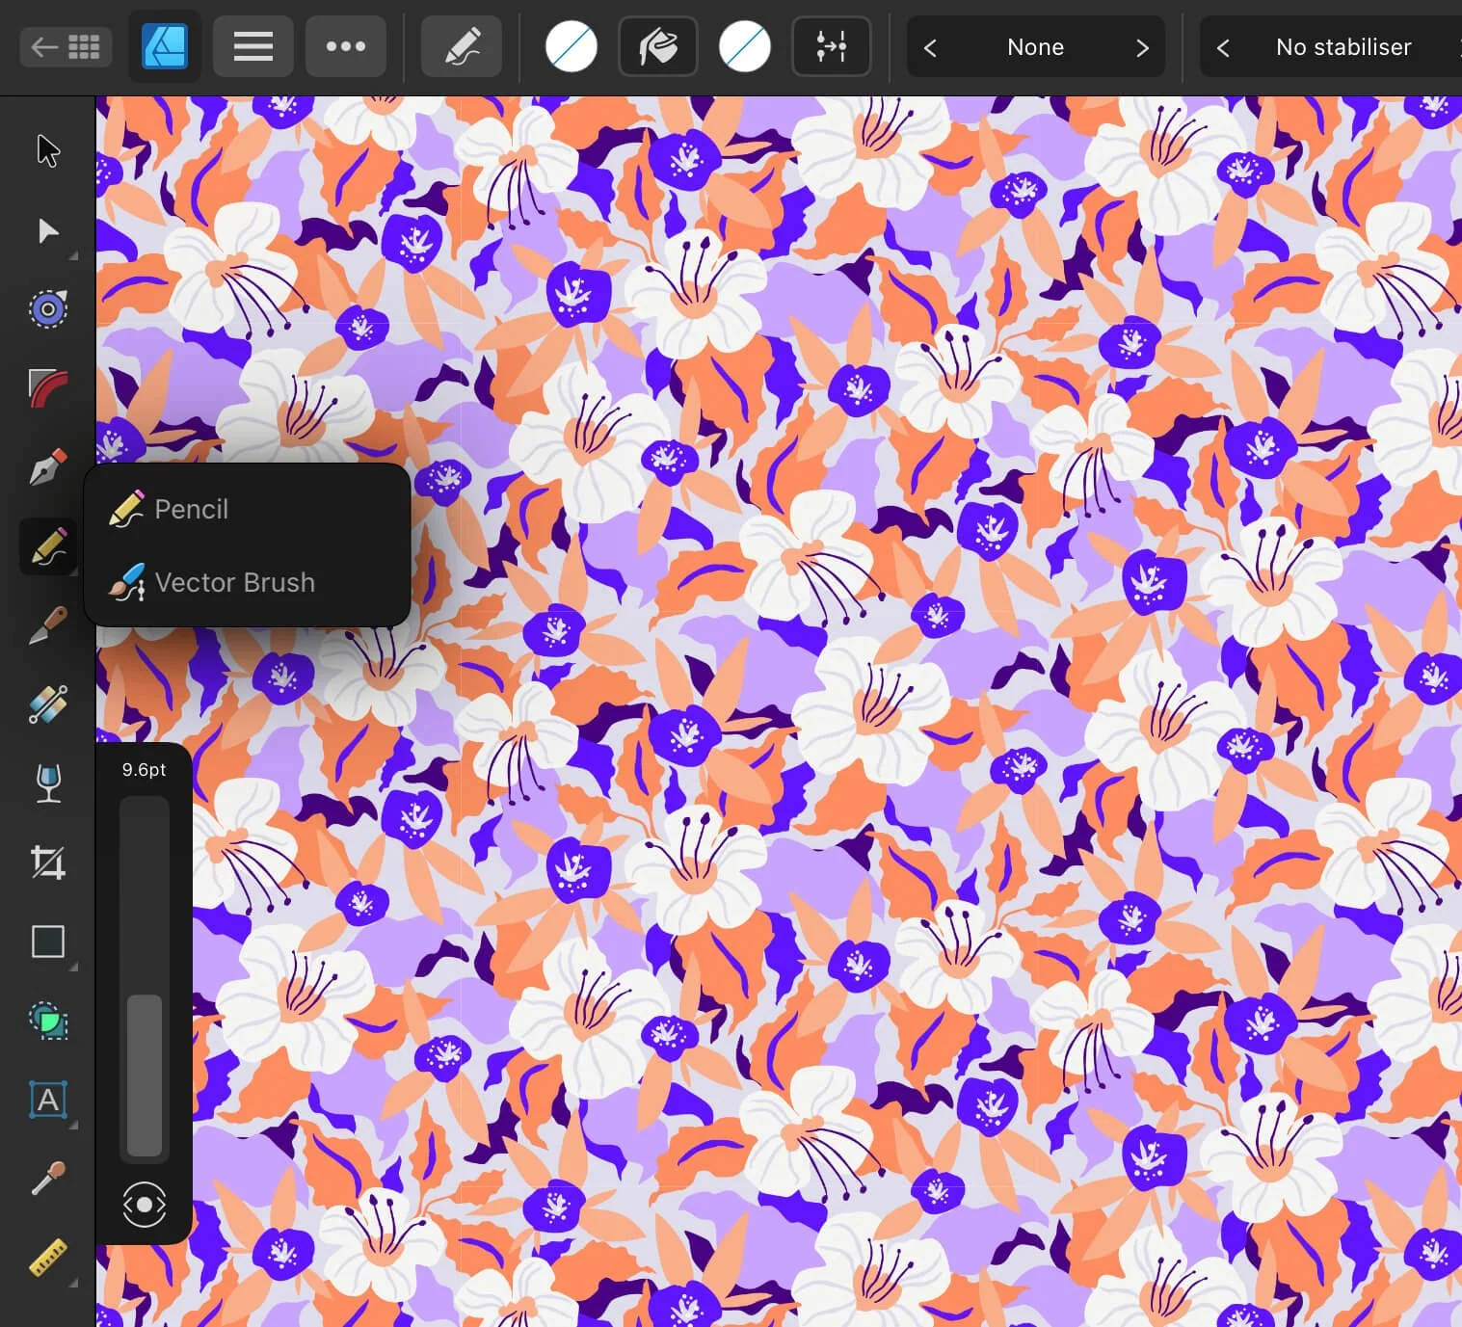The height and width of the screenshot is (1327, 1462).
Task: Click the pencil sculpt mode button
Action: [462, 46]
